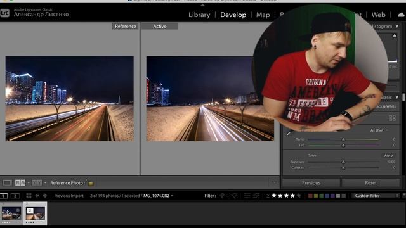This screenshot has height=228, width=406.
Task: Adjust the Exposure slider handle
Action: (x=343, y=162)
